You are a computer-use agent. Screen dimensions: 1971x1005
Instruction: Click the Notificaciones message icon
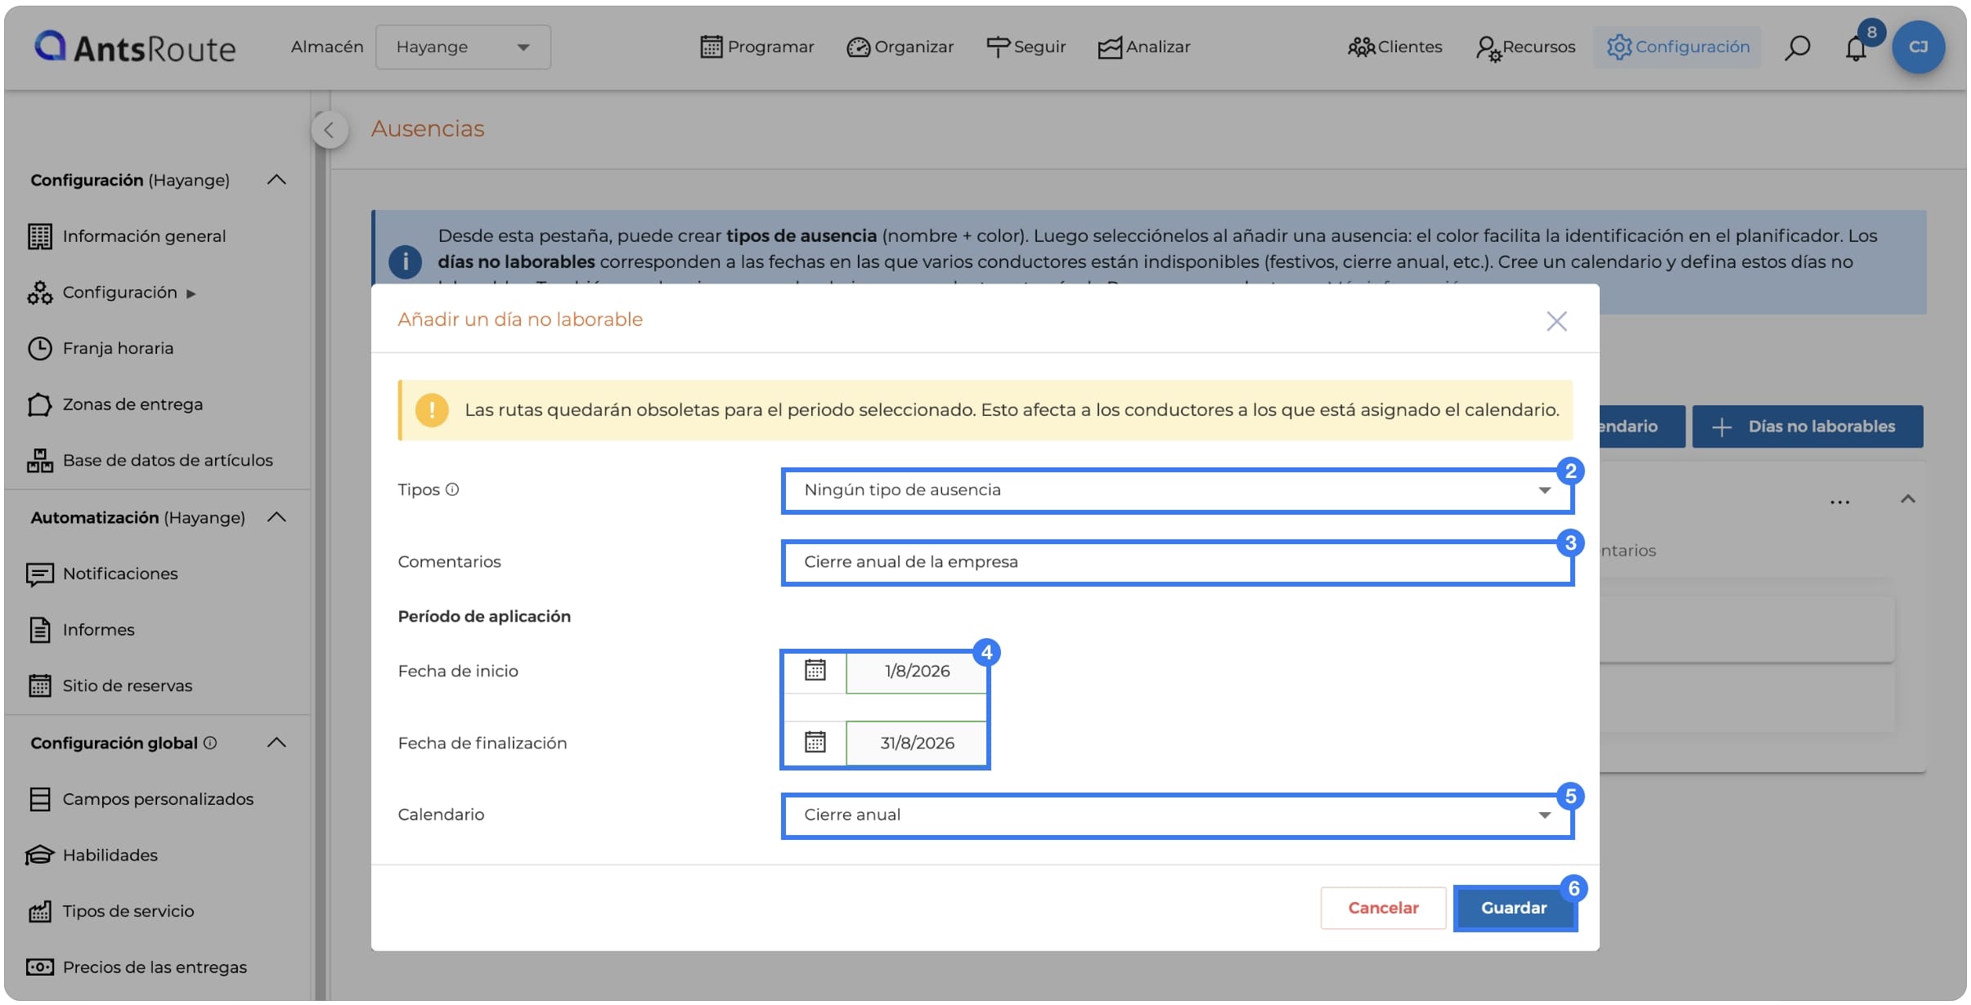coord(39,574)
